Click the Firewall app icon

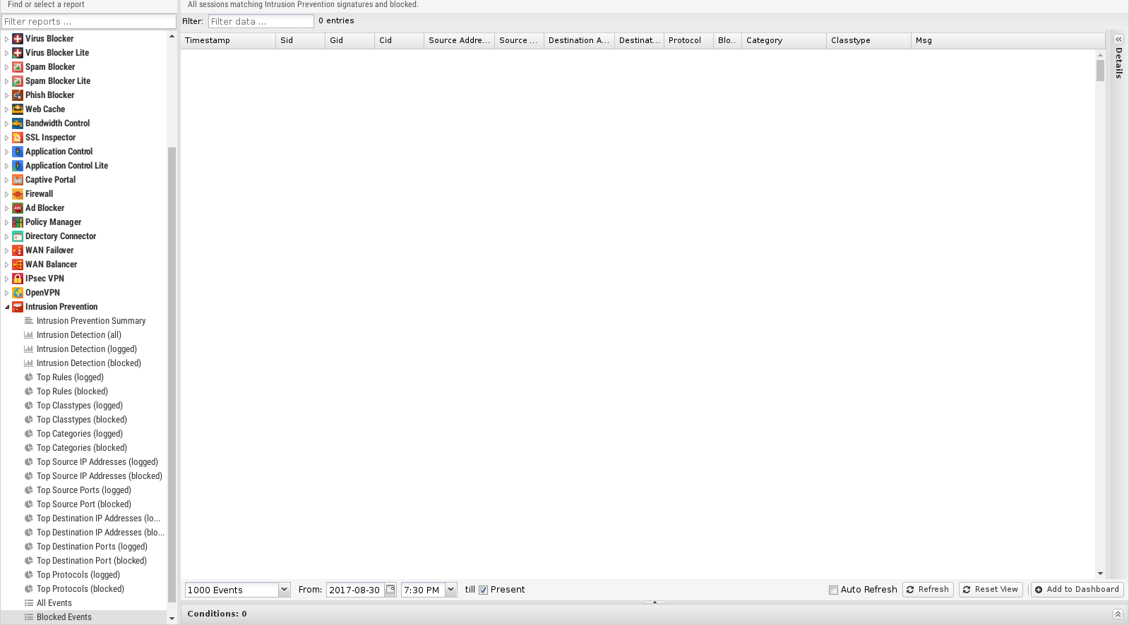click(x=18, y=194)
